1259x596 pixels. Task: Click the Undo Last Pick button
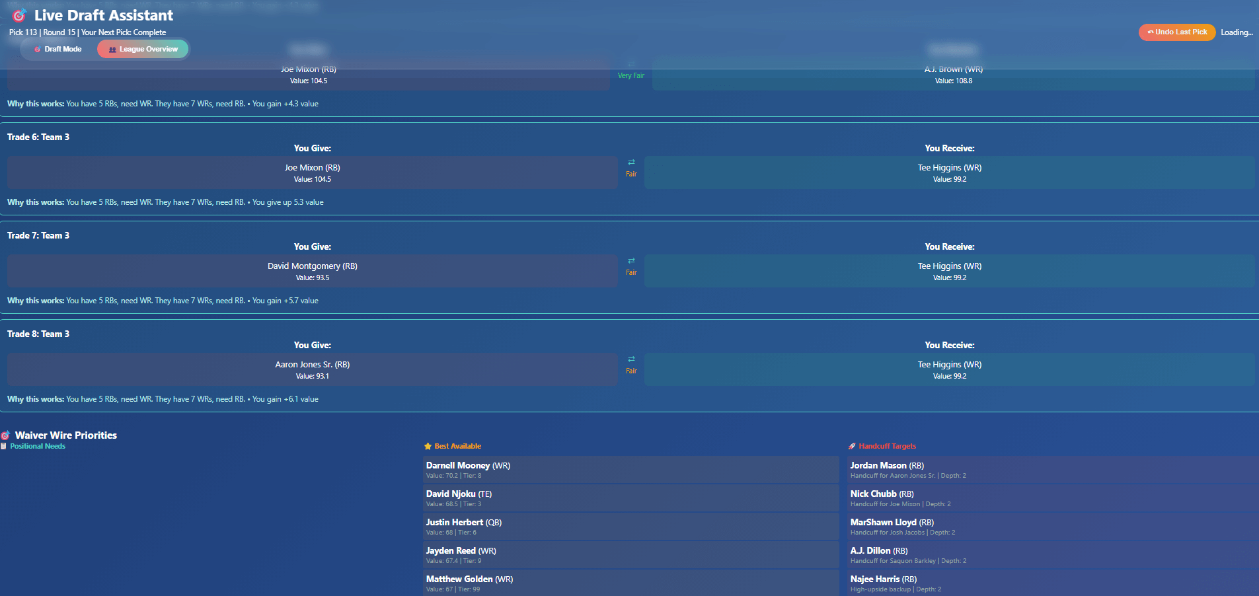pyautogui.click(x=1176, y=32)
